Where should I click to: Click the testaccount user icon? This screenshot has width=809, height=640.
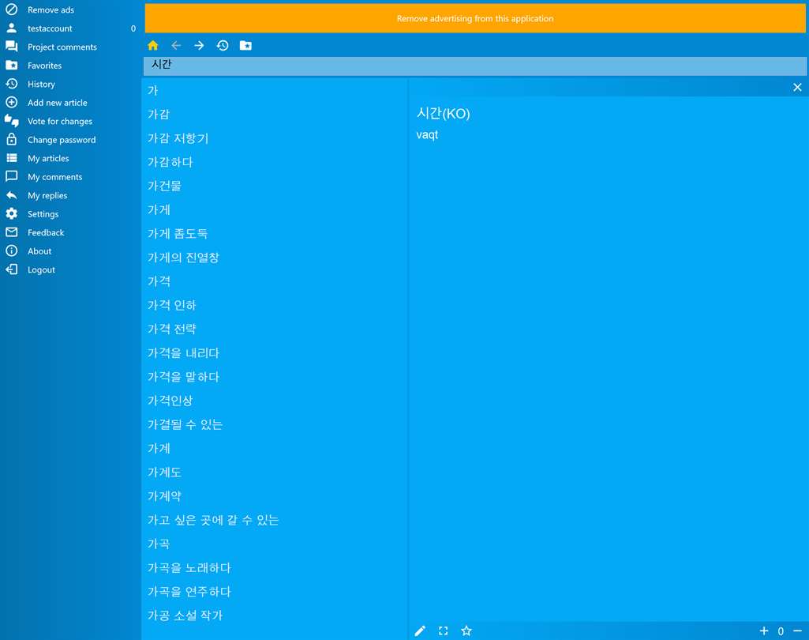[x=11, y=28]
